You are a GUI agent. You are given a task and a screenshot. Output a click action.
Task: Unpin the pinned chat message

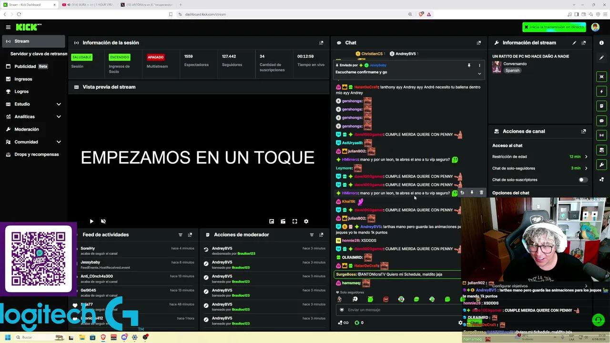469,65
